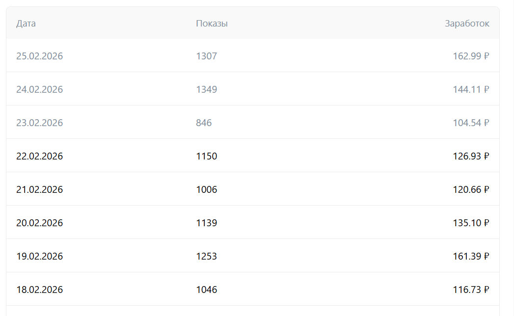Select the 18.02.2026 date cell

point(39,290)
